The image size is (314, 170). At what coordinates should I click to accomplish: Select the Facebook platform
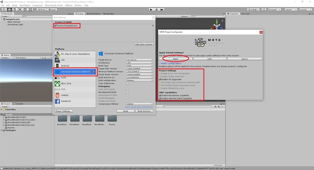pyautogui.click(x=75, y=101)
